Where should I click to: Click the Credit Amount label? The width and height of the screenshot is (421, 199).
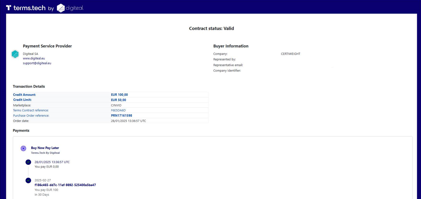point(25,94)
